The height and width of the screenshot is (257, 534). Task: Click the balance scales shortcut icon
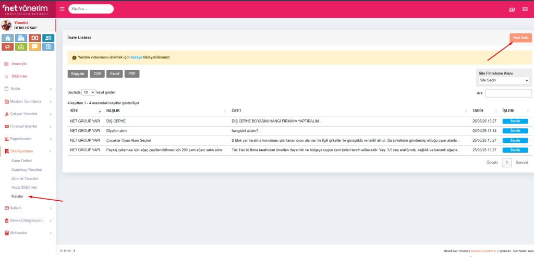coord(48,46)
